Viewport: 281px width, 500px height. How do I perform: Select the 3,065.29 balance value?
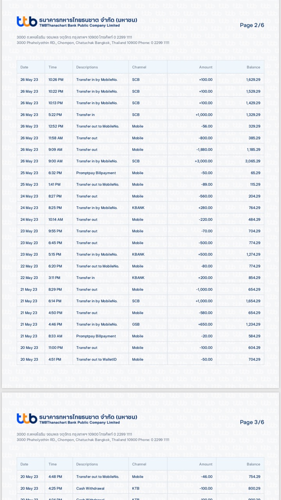(253, 161)
